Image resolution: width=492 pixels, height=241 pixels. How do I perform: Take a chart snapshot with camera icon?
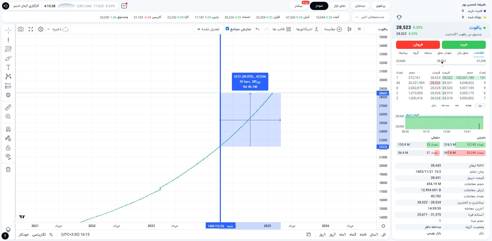point(21,29)
